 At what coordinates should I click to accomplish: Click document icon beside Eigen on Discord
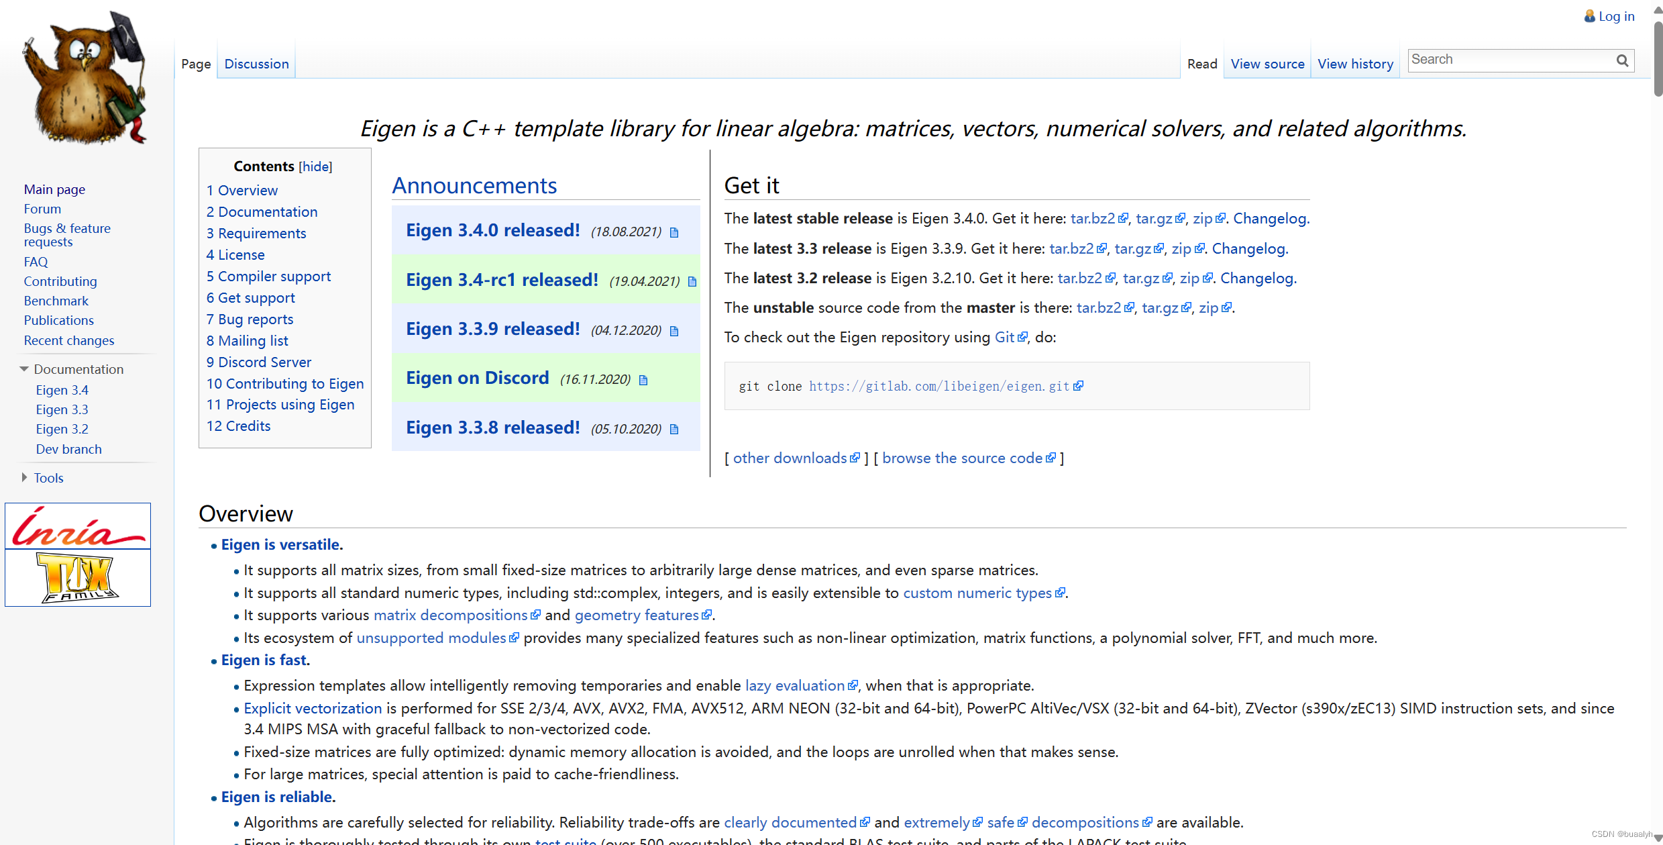click(x=643, y=381)
